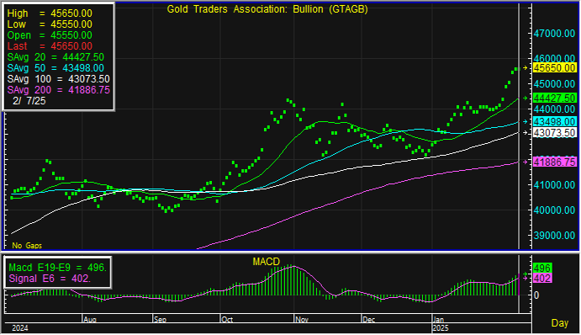This screenshot has height=335, width=581.
Task: Click the No Gaps label
Action: (27, 246)
